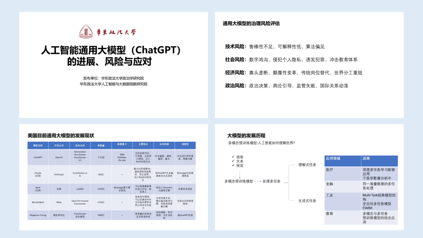Click the '理解式任务' branch label
The width and height of the screenshot is (423, 238).
307,165
